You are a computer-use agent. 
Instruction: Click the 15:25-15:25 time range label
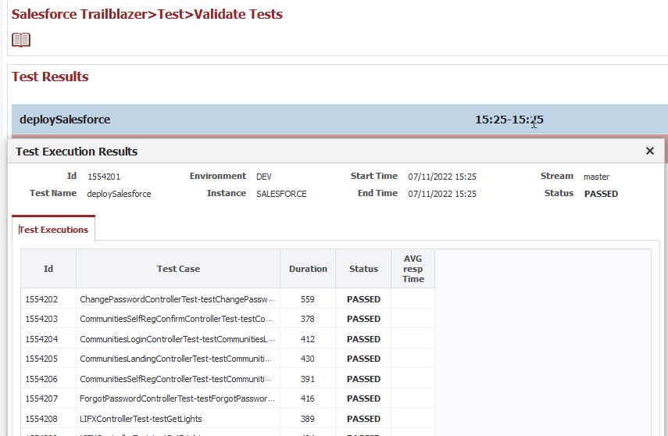point(509,120)
